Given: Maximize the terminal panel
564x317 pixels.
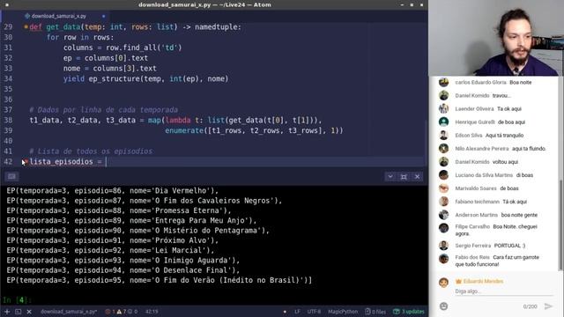Looking at the screenshot, I should 404,176.
